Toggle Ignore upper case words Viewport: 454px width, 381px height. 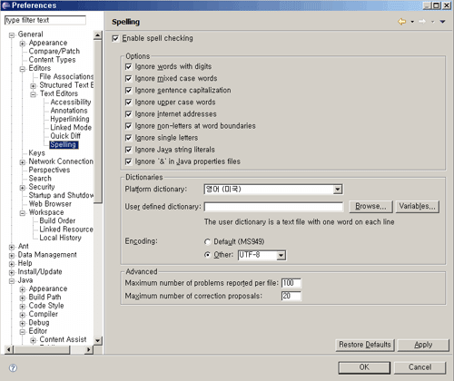128,103
